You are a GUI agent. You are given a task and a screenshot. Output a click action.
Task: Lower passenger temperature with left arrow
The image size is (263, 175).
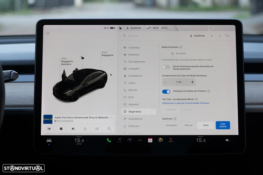[x=192, y=140]
